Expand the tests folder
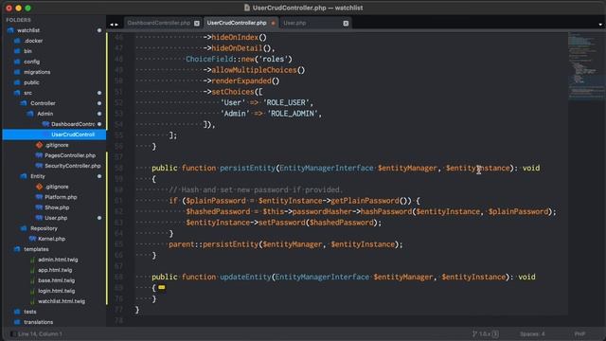The height and width of the screenshot is (341, 606). click(x=29, y=312)
